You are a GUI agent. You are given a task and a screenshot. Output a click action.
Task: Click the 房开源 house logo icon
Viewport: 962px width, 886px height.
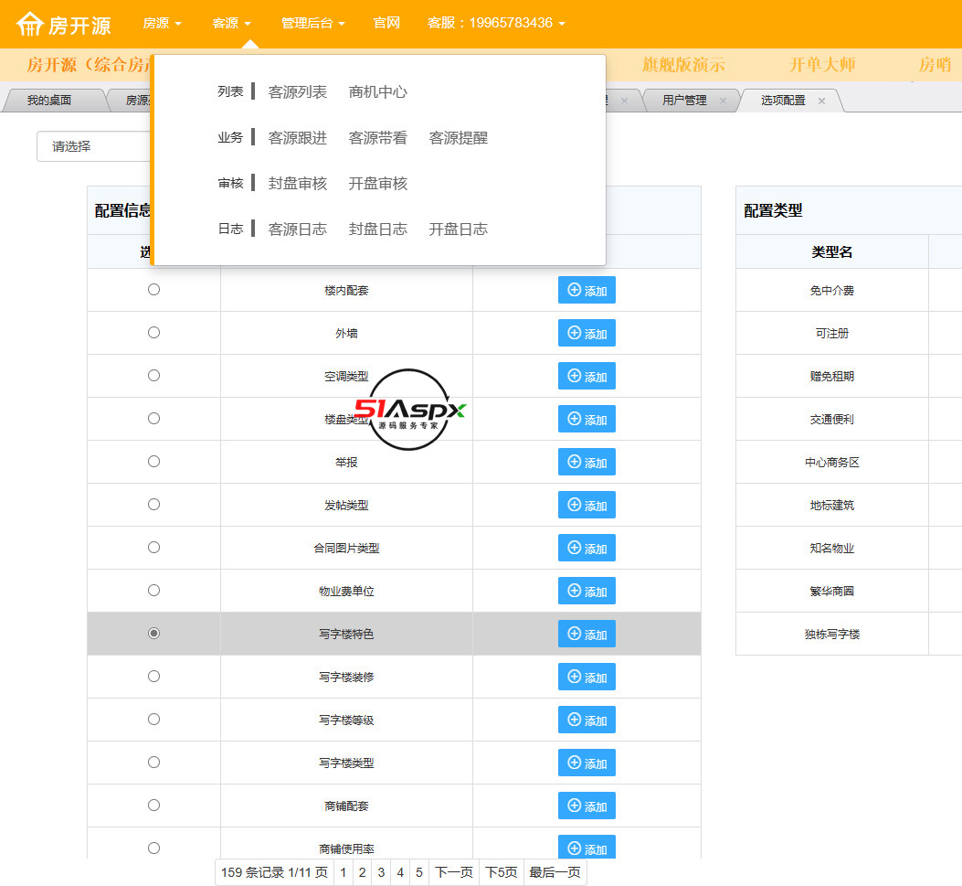point(30,24)
